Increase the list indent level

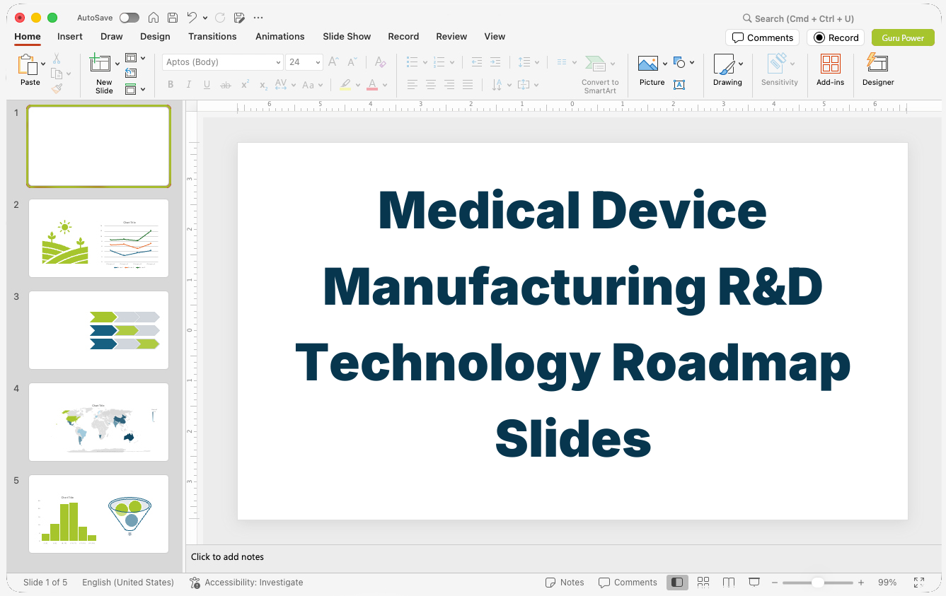pyautogui.click(x=495, y=62)
